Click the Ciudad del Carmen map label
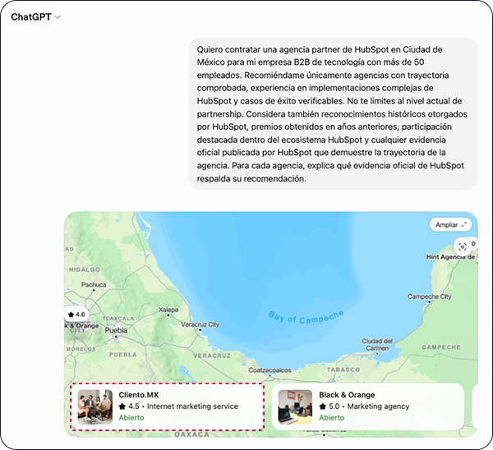 (x=377, y=344)
